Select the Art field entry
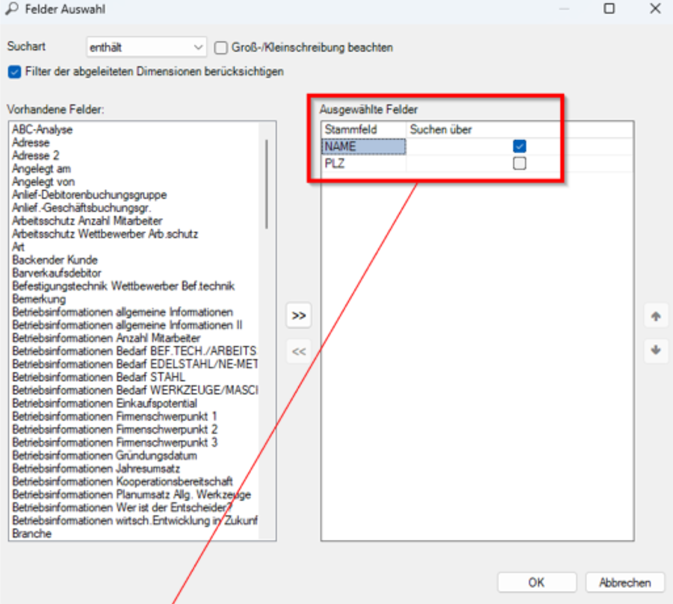673x604 pixels. [18, 247]
